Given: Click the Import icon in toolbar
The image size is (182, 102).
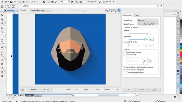Looking at the screenshot, I should point(49,2).
